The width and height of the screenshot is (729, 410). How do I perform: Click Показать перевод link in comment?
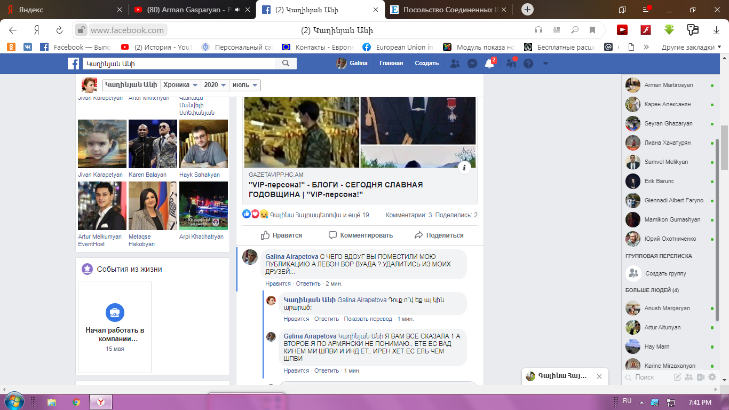(368, 319)
